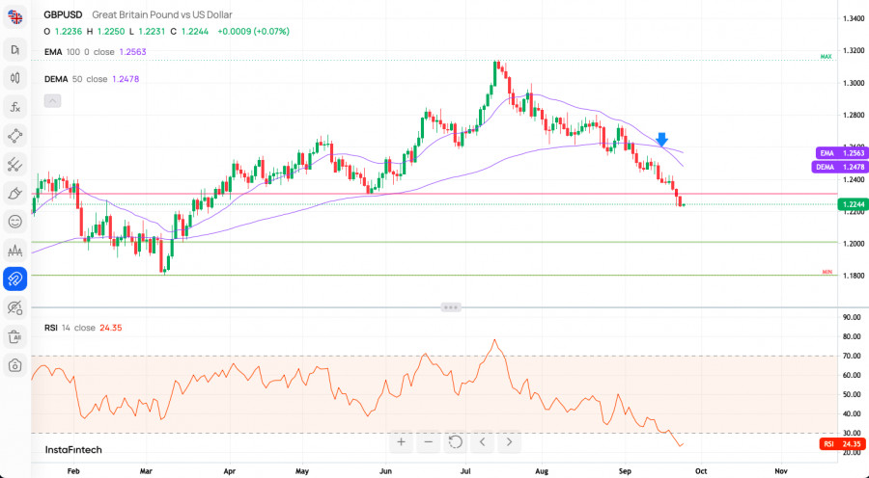Click the GBPUSD symbol name
The image size is (869, 478).
(x=63, y=15)
